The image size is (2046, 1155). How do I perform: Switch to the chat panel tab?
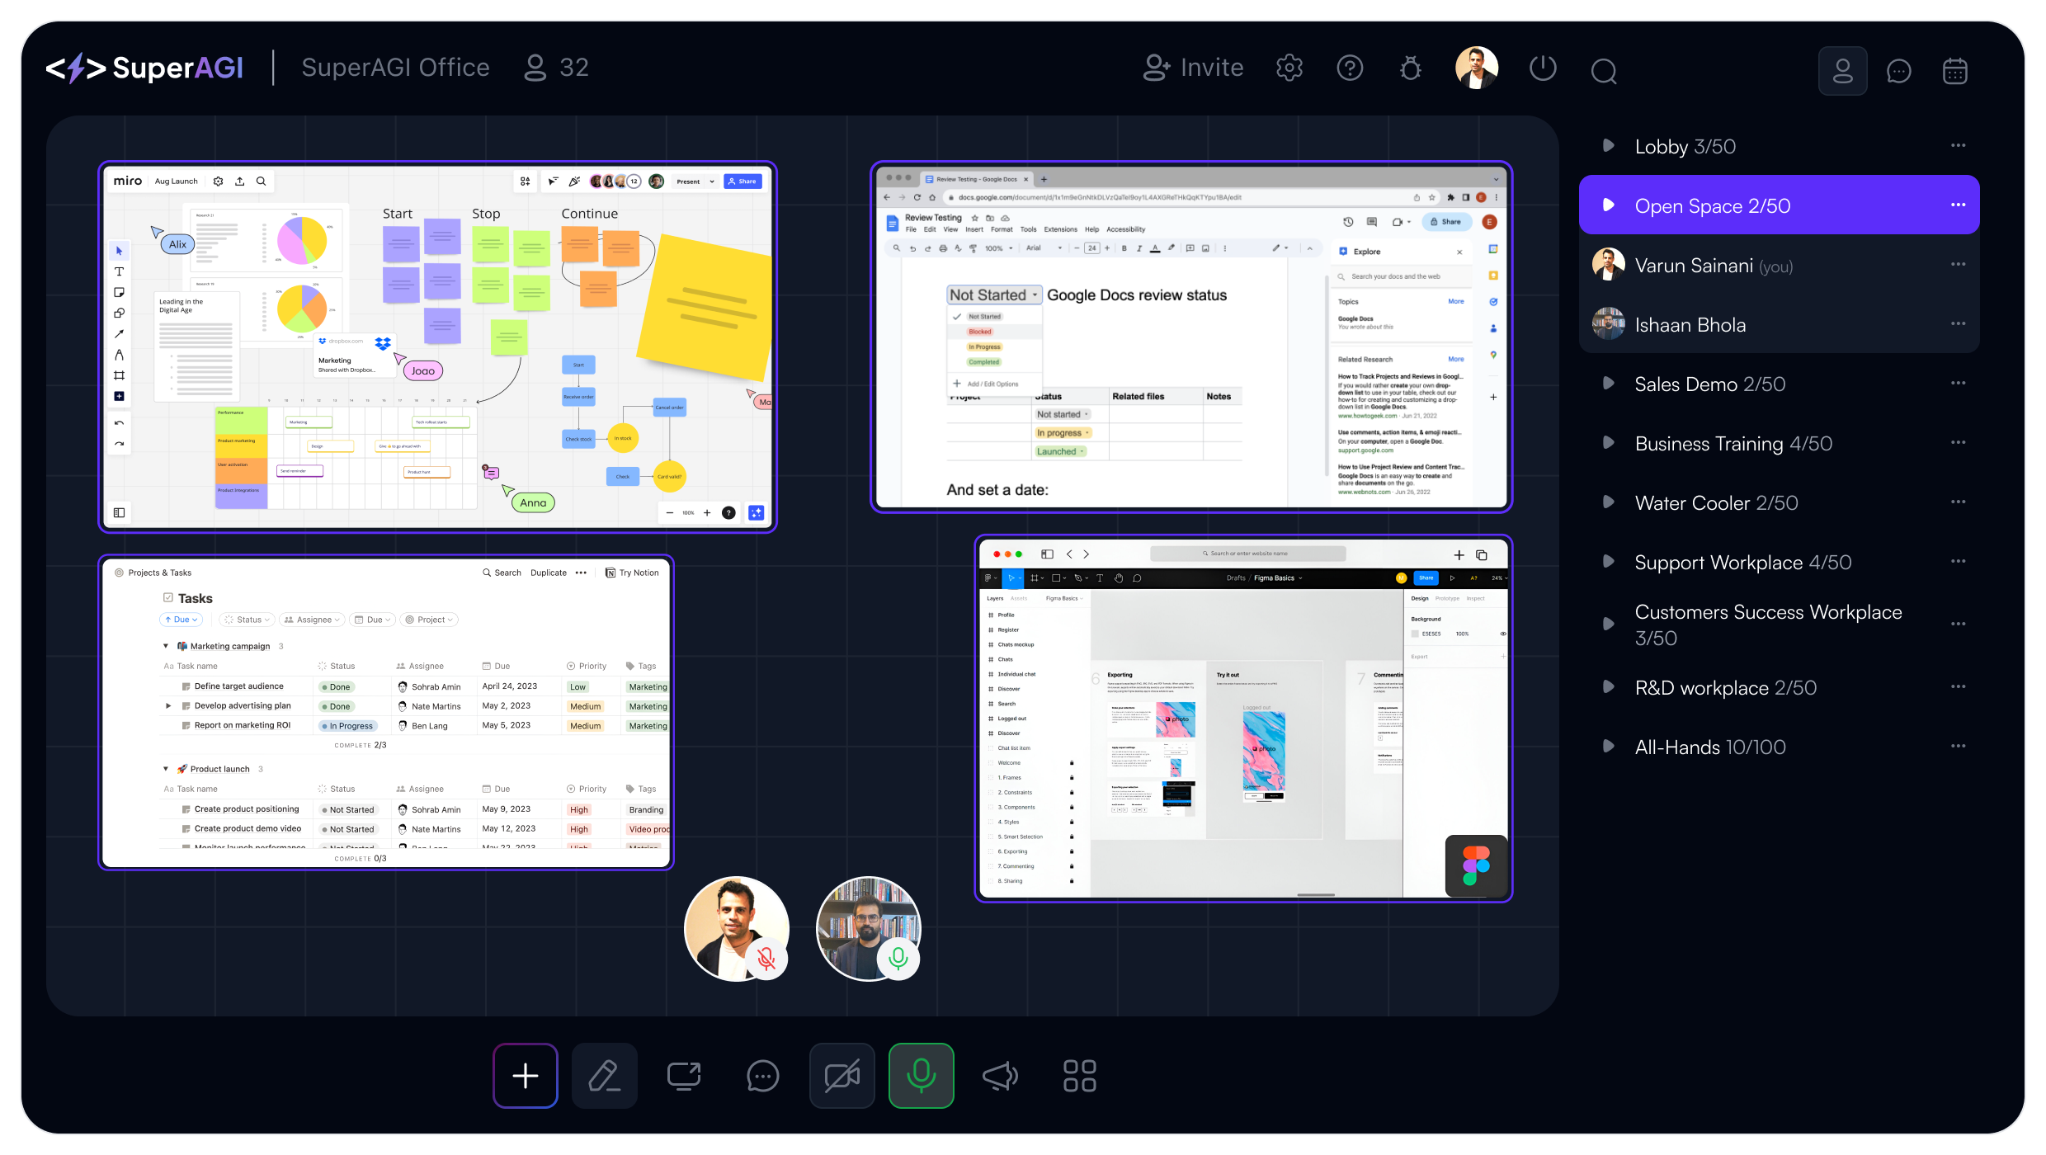1898,72
